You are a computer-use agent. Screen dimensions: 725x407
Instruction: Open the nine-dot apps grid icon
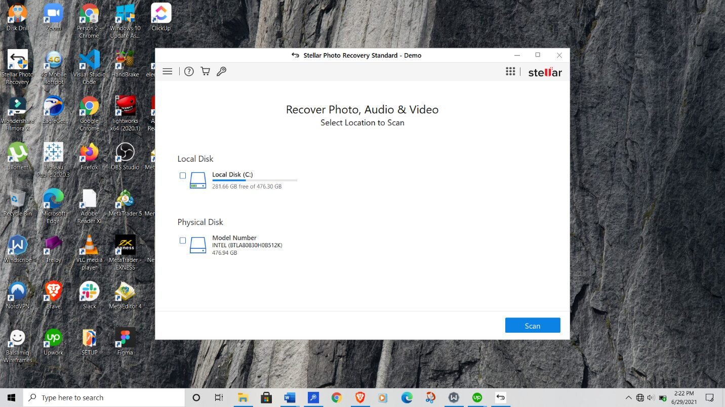(x=510, y=72)
